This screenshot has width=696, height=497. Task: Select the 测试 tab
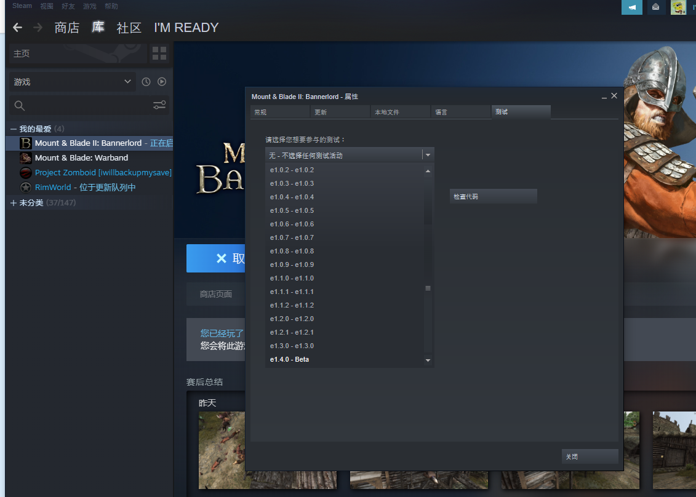[521, 112]
